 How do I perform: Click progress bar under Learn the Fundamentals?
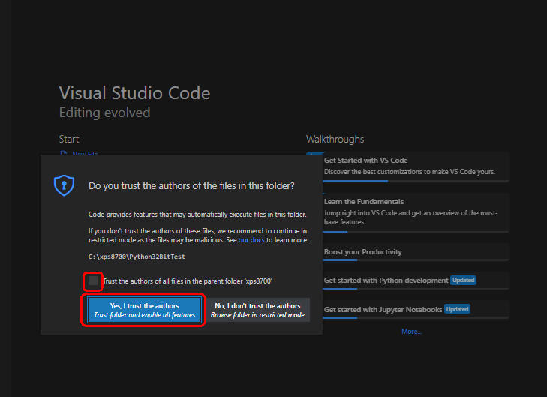click(416, 232)
